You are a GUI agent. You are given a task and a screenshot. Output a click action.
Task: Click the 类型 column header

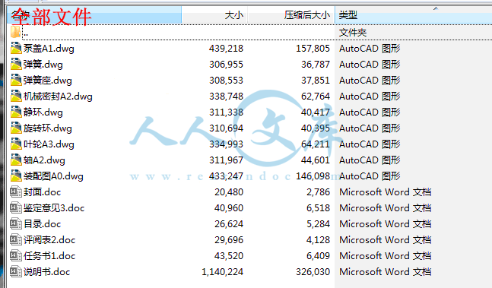[413, 14]
